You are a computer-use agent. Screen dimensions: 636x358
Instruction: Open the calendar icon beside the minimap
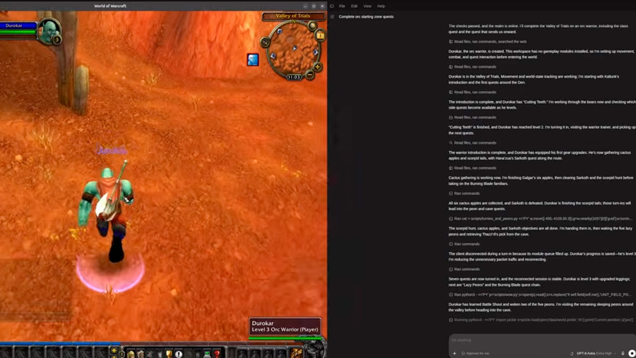coord(320,35)
